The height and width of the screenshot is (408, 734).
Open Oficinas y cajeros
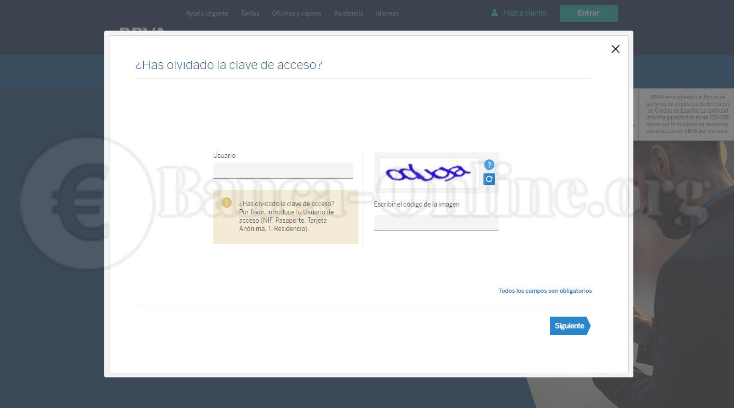pyautogui.click(x=296, y=13)
